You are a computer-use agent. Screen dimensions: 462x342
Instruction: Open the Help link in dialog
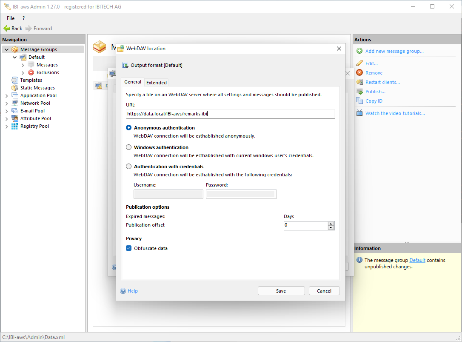click(x=133, y=291)
